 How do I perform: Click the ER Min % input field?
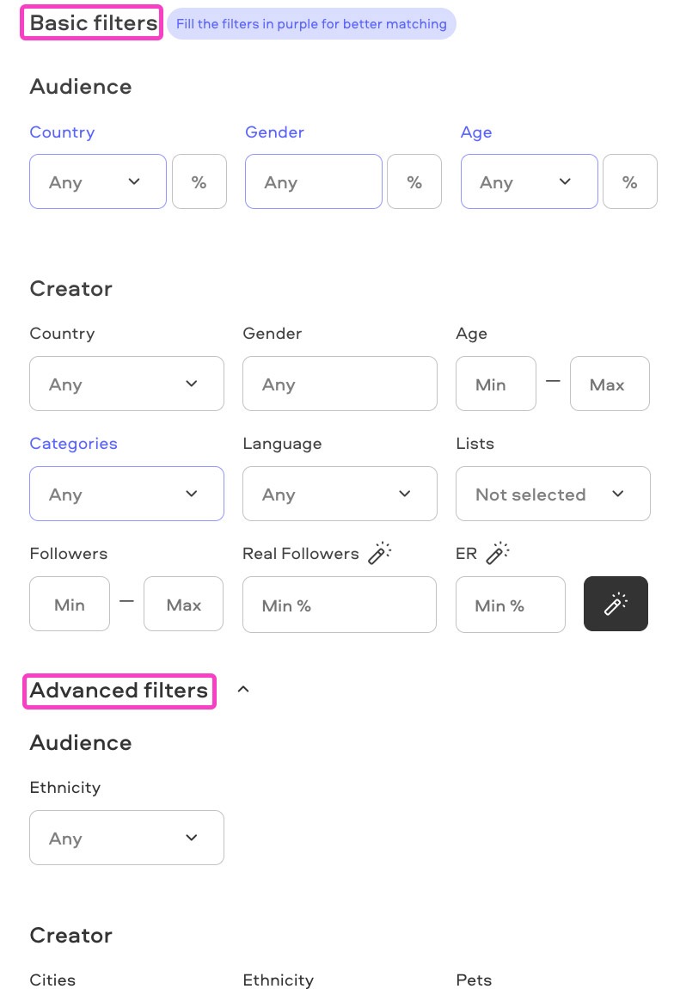(511, 604)
